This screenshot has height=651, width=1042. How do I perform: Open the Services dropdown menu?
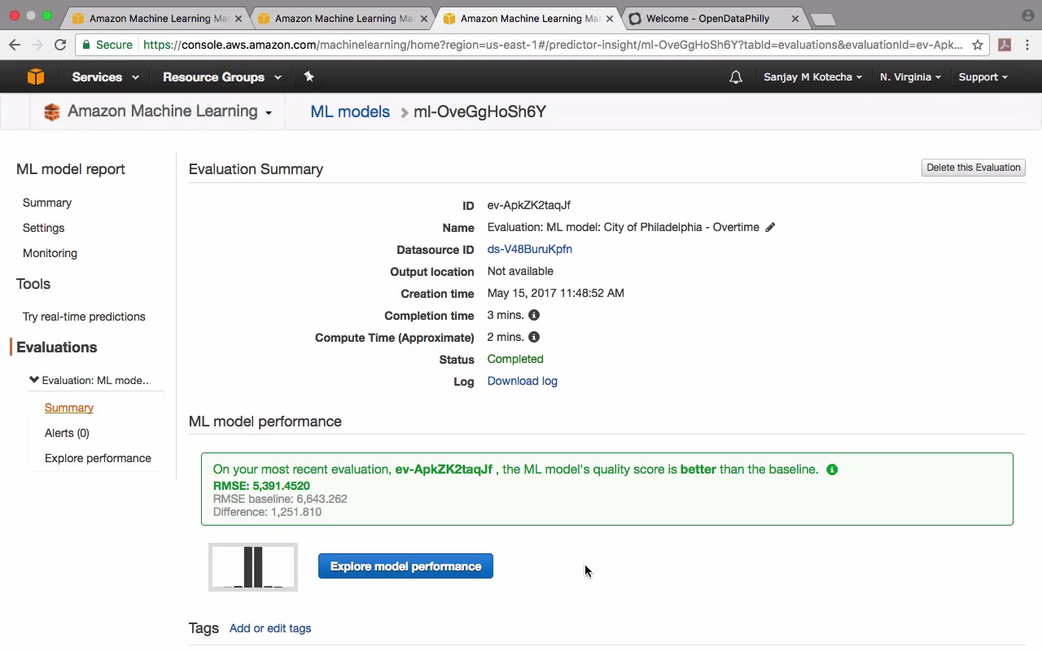tap(105, 77)
